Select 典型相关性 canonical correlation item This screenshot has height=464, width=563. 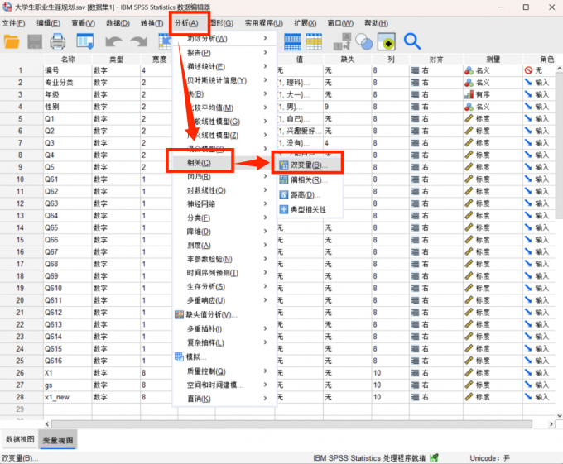tap(308, 209)
